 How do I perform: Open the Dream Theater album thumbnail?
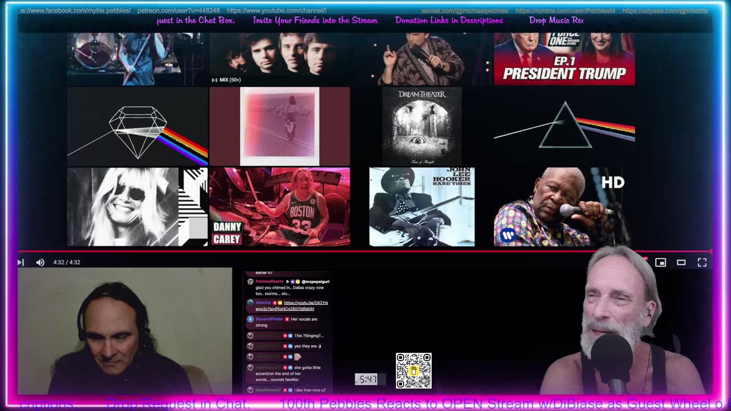tap(421, 126)
